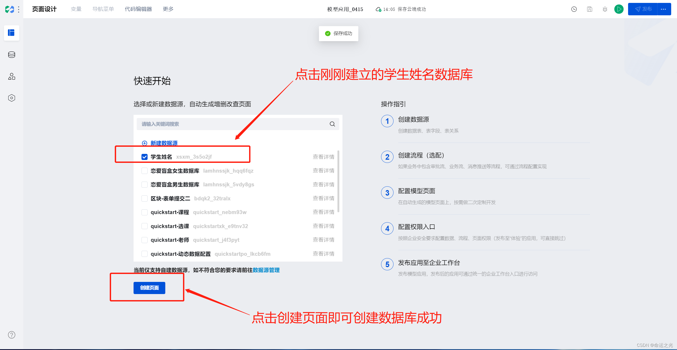Check the 恋爱盲盒女生数据库 checkbox
This screenshot has width=677, height=350.
click(144, 171)
